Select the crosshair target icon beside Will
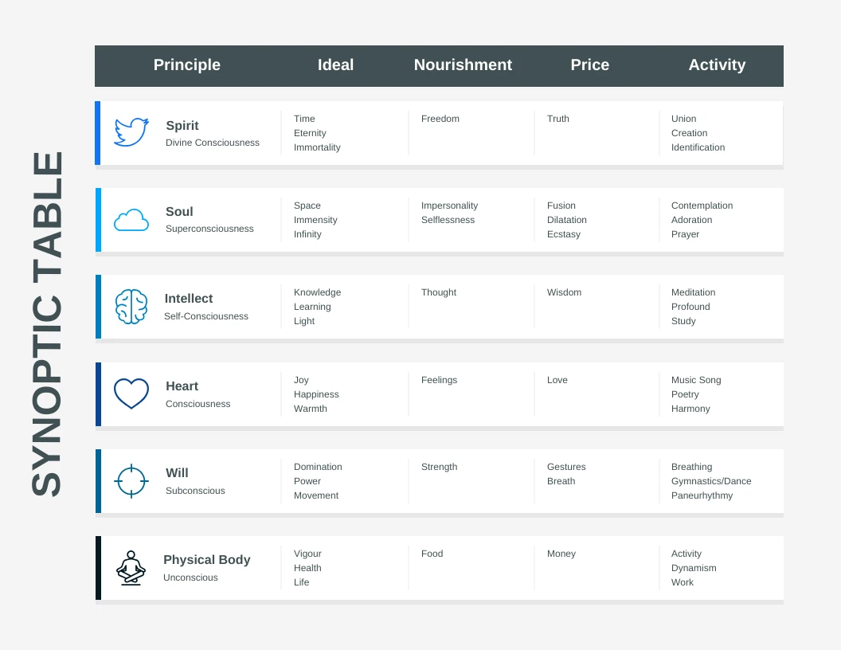This screenshot has width=841, height=650. [x=131, y=481]
